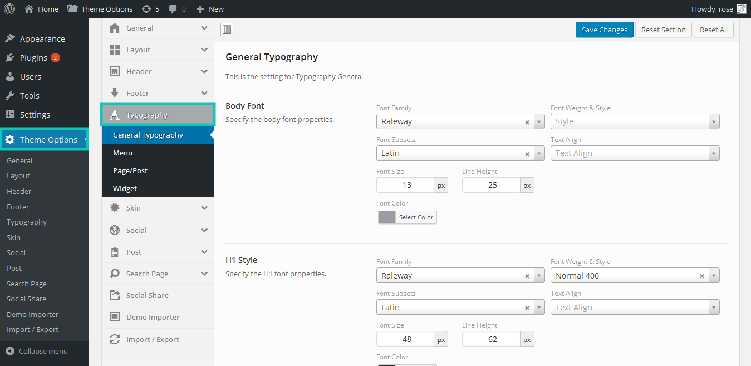Click the Header icon in options panel
This screenshot has width=751, height=366.
point(115,71)
